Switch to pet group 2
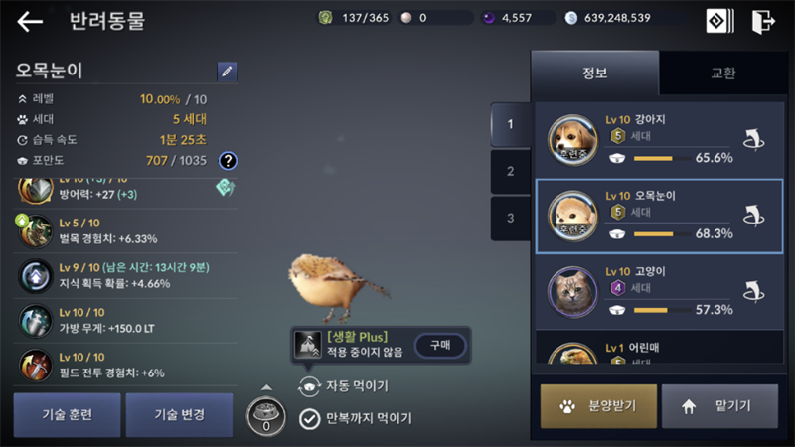The image size is (795, 447). click(x=511, y=171)
